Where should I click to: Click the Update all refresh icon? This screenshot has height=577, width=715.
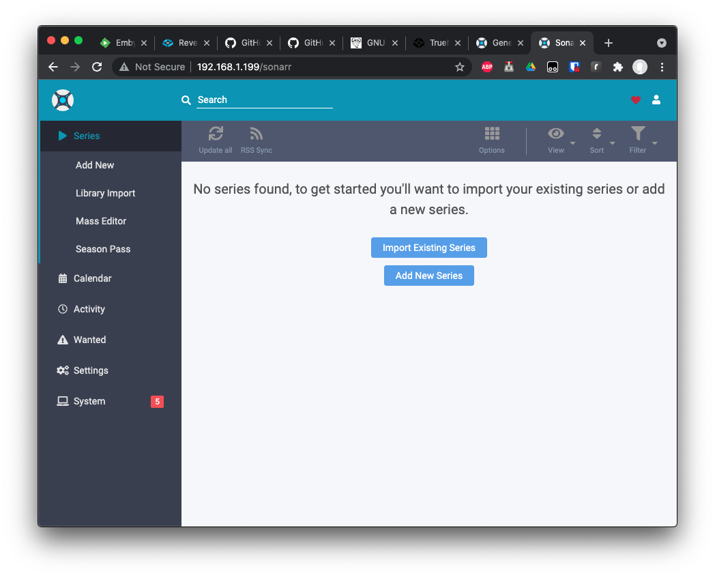click(215, 134)
